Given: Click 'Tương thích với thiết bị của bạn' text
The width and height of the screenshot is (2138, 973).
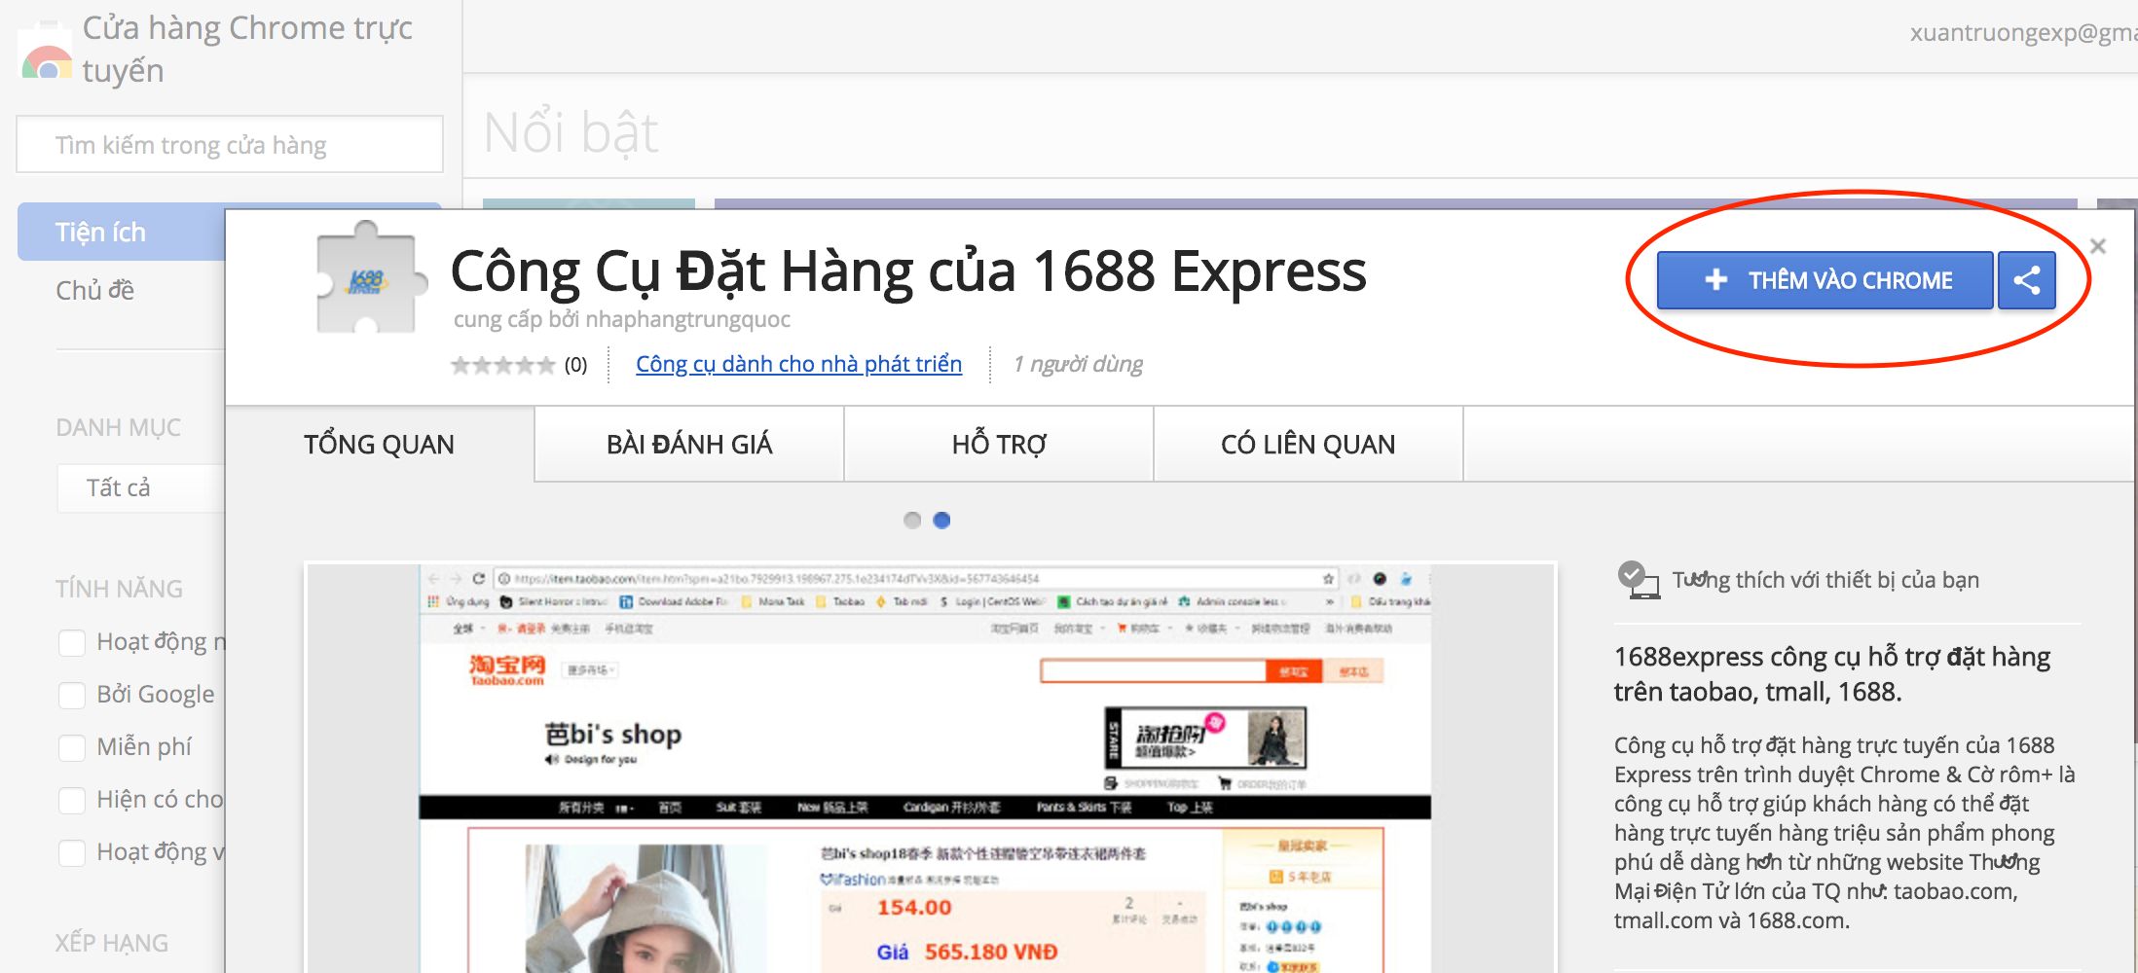Looking at the screenshot, I should pos(1825,580).
